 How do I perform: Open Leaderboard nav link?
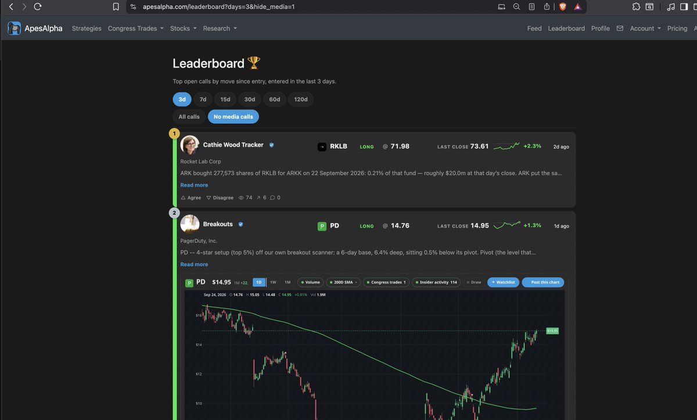tap(566, 28)
